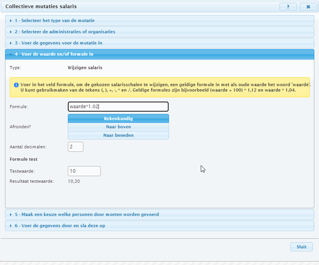Screen dimensions: 319x265
Task: Expand step 3 Voer de gegevens voor de mutatie in
Action: click(160, 43)
